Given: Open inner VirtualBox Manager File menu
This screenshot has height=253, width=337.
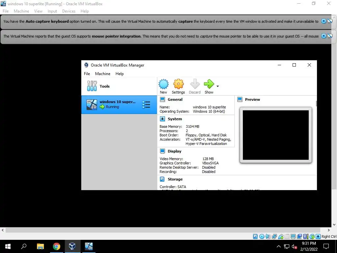Looking at the screenshot, I should click(87, 73).
